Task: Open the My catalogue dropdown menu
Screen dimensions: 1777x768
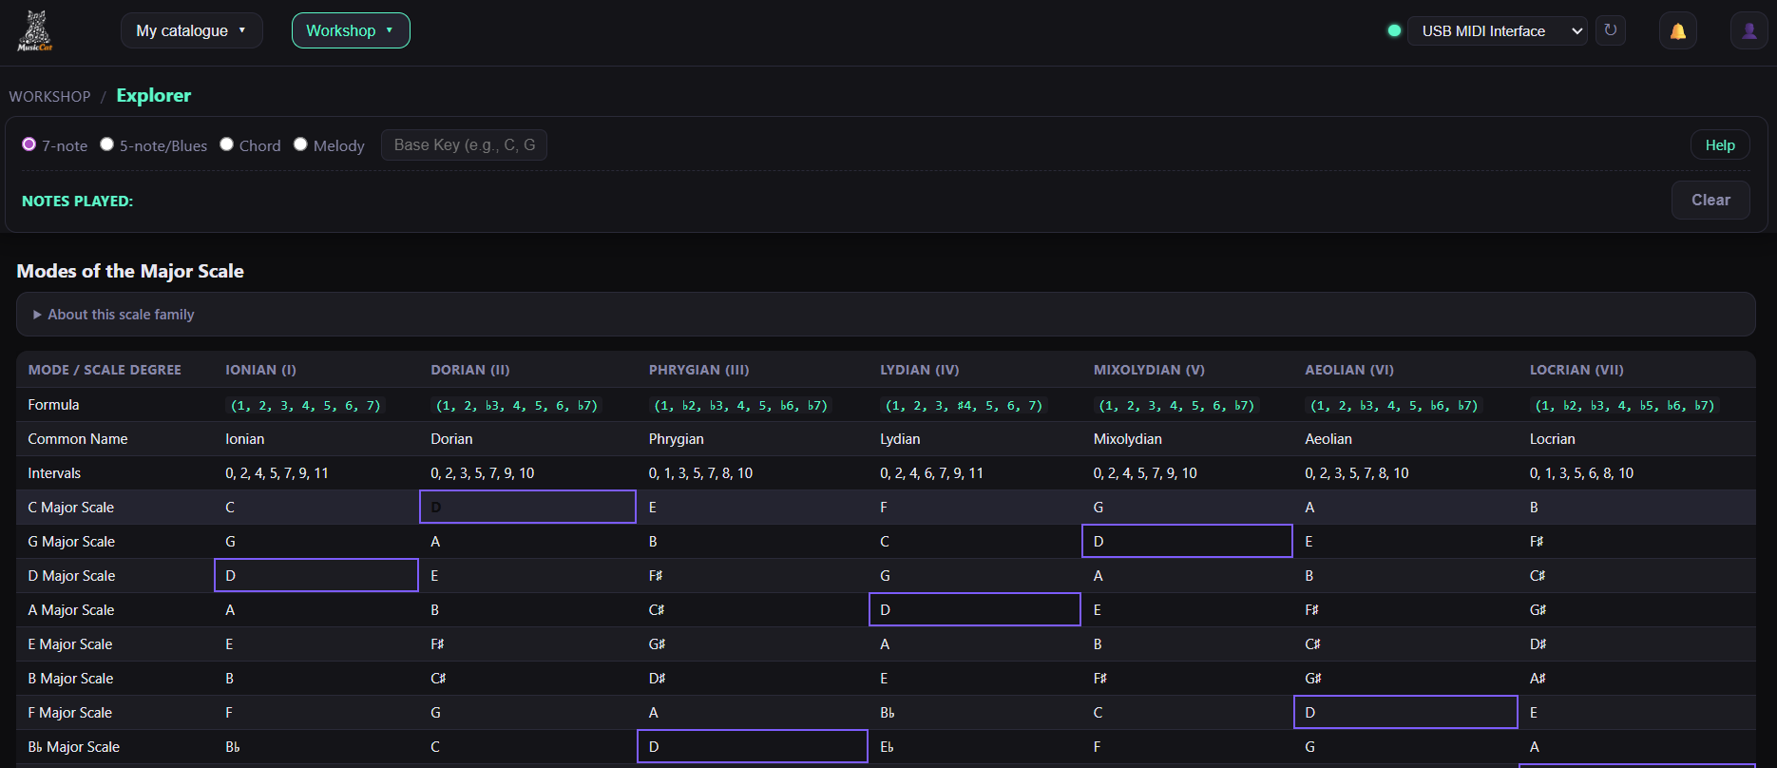Action: click(191, 30)
